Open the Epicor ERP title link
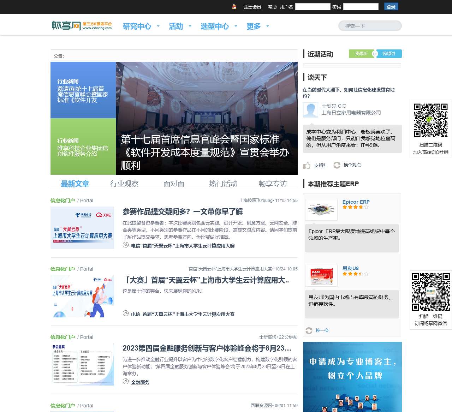The height and width of the screenshot is (412, 452). [356, 202]
